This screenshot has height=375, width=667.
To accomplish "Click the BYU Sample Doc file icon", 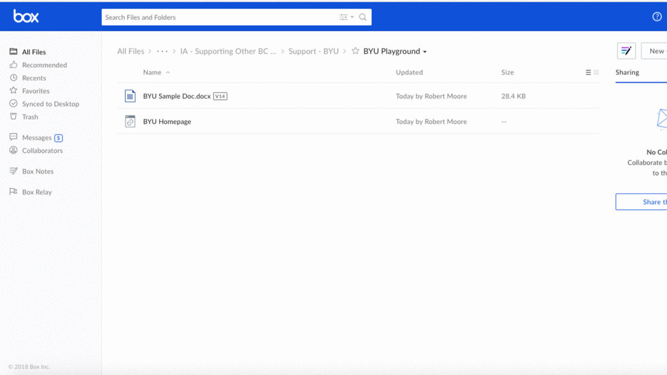I will tap(130, 96).
